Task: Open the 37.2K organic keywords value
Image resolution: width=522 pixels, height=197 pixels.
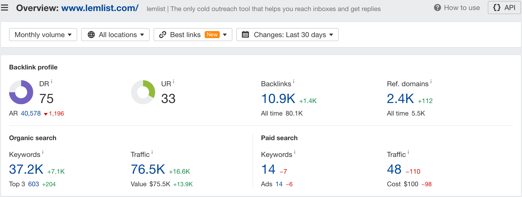Action: point(26,169)
